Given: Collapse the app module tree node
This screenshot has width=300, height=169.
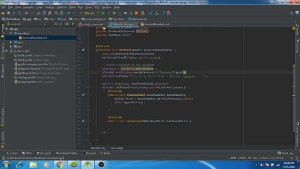Looking at the screenshot, I should tap(7, 29).
